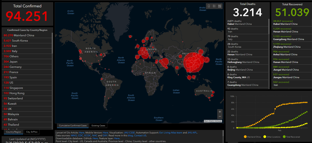The image size is (312, 143).
Task: Open the map bookmarks icon
Action: coord(209,6)
